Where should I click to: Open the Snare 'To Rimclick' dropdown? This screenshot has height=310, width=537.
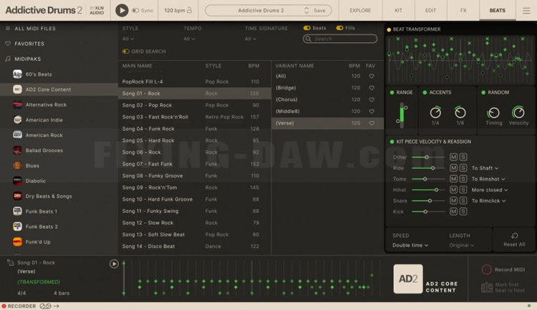489,201
